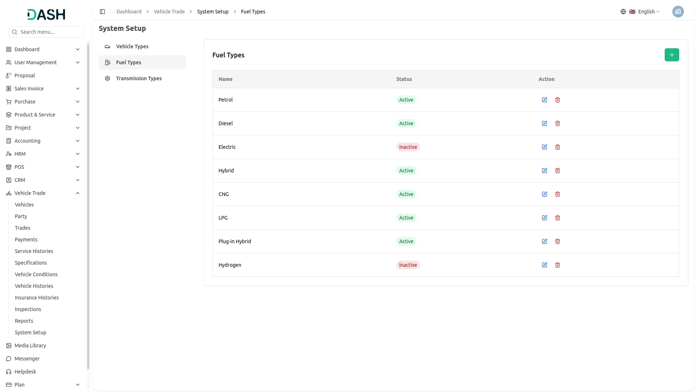Focus the Search menu input field
Screen dimensions: 697x392
pyautogui.click(x=50, y=32)
